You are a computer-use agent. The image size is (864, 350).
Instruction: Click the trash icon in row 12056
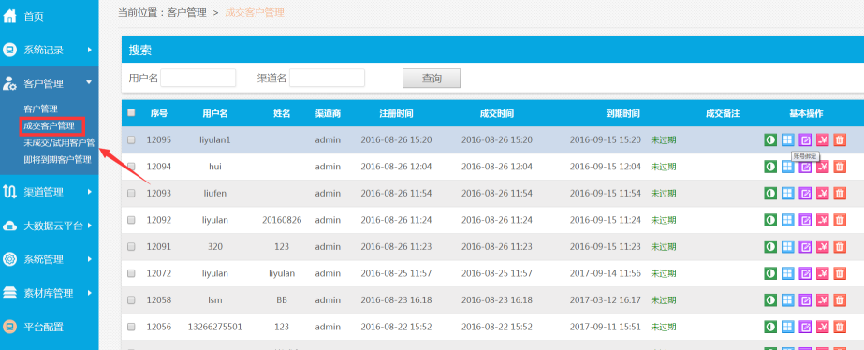click(840, 327)
